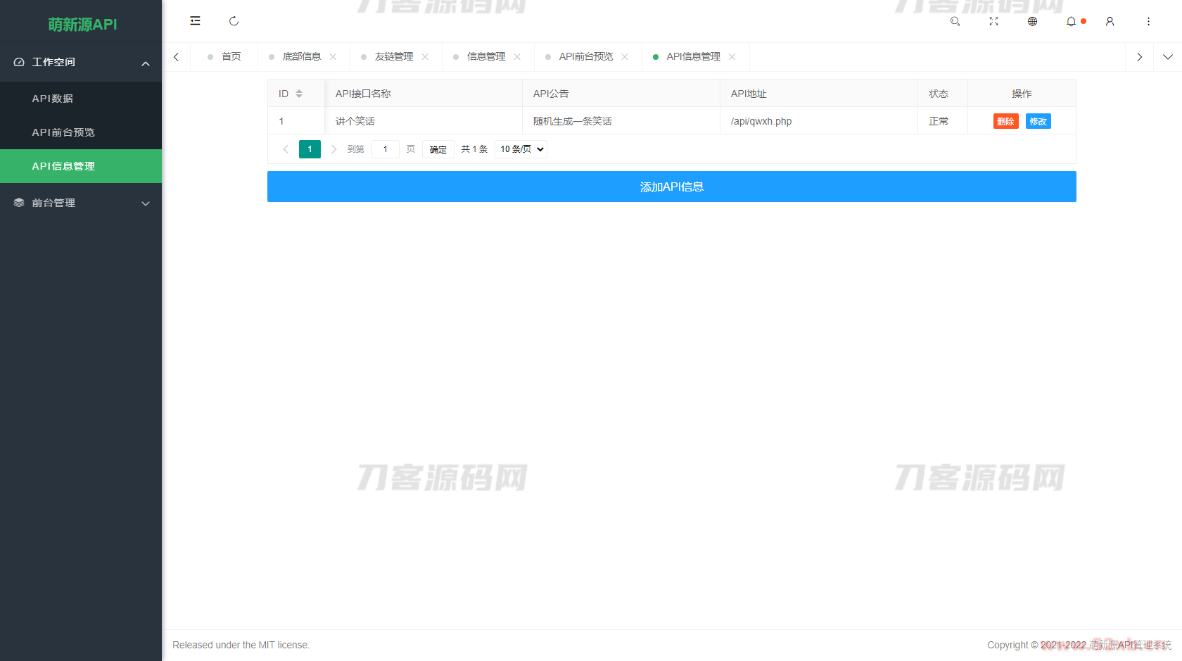Screen dimensions: 1182x661
Task: Enter fullscreen mode via the expand icon
Action: coord(993,21)
